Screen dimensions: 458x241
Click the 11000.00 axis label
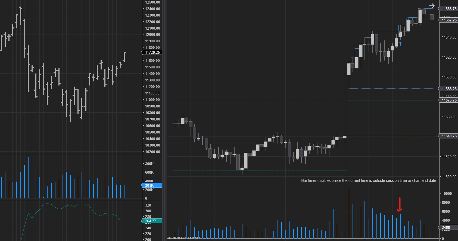point(152,100)
